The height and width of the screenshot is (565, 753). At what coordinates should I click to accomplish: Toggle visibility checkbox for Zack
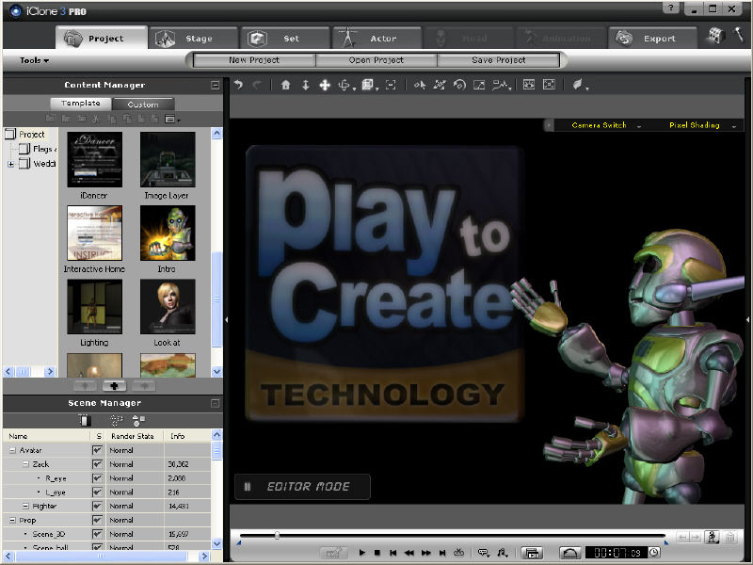tap(97, 464)
